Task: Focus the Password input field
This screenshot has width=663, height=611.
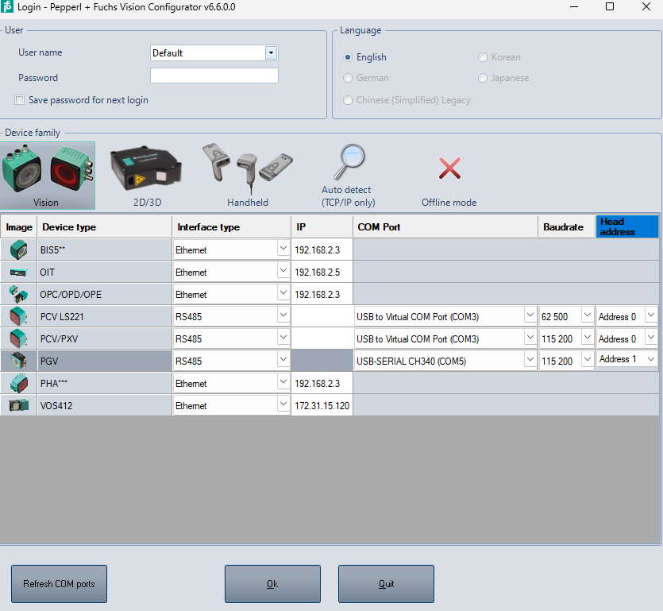Action: (214, 76)
